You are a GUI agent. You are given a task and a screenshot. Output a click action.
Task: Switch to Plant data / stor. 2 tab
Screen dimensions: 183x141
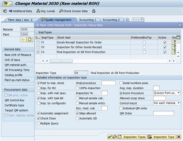pyautogui.click(x=20, y=20)
